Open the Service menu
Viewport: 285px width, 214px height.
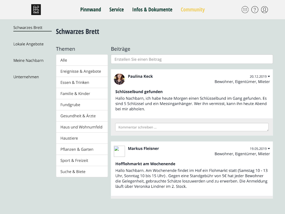[116, 10]
